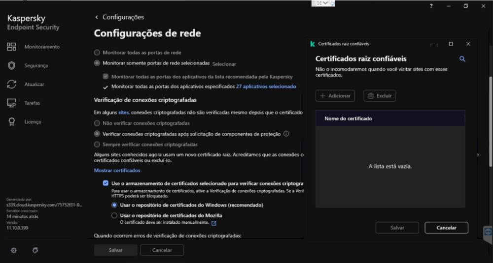Click Adicionar button in certificates dialog
493x263 pixels.
coord(335,96)
